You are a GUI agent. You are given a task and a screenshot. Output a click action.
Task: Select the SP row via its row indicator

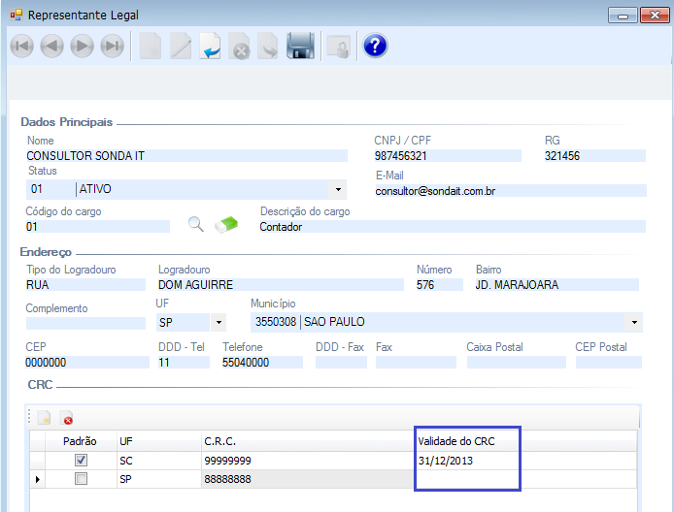point(39,479)
